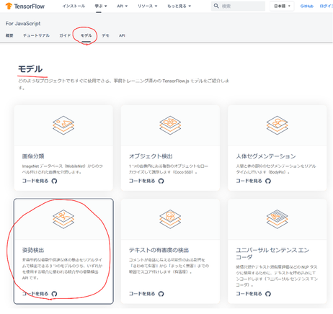Click the 姿勢検出 pose figure icon
The height and width of the screenshot is (314, 333).
pyautogui.click(x=63, y=219)
